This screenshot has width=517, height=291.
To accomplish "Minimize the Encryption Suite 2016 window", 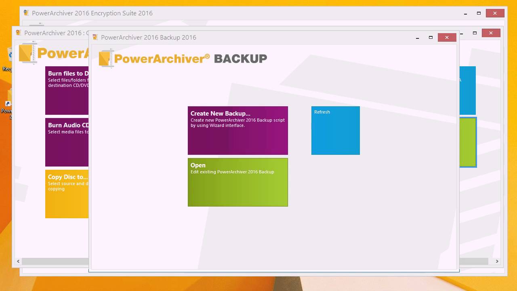I will pos(466,13).
